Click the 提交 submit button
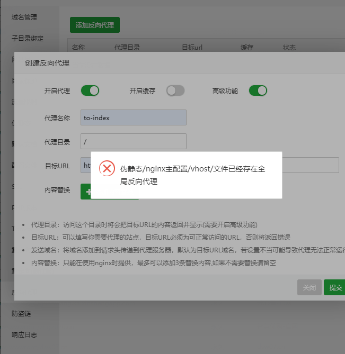The height and width of the screenshot is (354, 345). coord(335,287)
